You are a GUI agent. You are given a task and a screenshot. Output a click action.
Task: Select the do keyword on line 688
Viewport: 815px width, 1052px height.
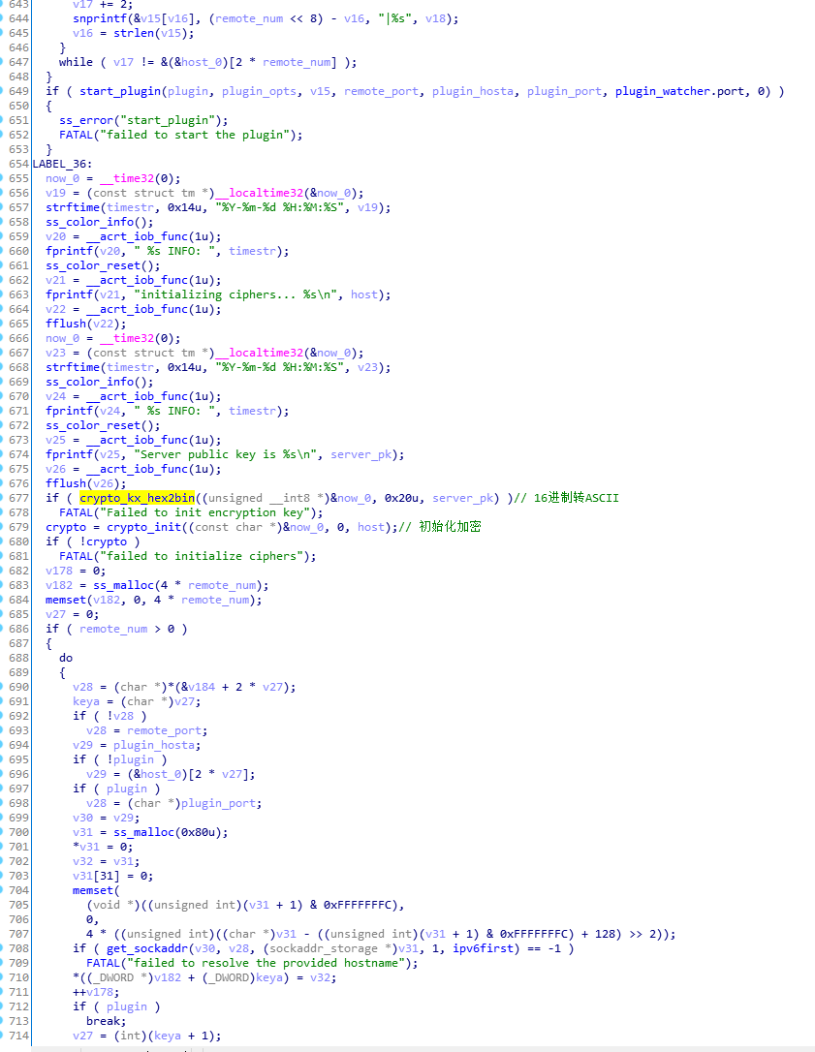pyautogui.click(x=66, y=658)
